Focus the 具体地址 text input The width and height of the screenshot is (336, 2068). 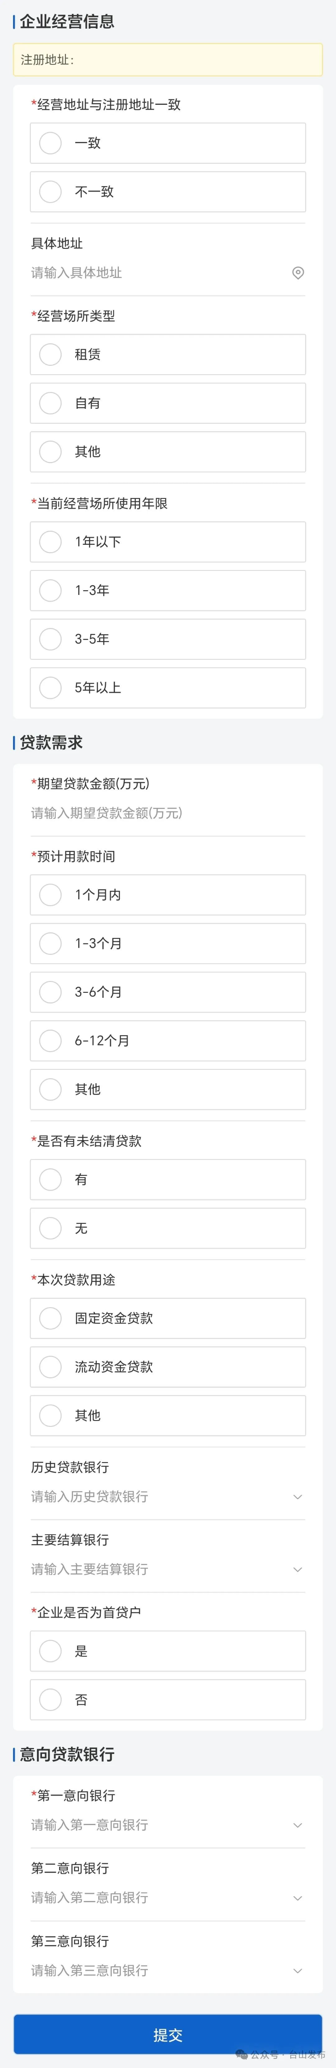point(152,273)
